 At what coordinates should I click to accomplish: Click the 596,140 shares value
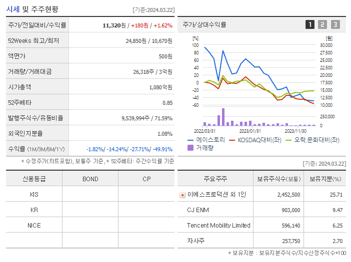(x=290, y=226)
